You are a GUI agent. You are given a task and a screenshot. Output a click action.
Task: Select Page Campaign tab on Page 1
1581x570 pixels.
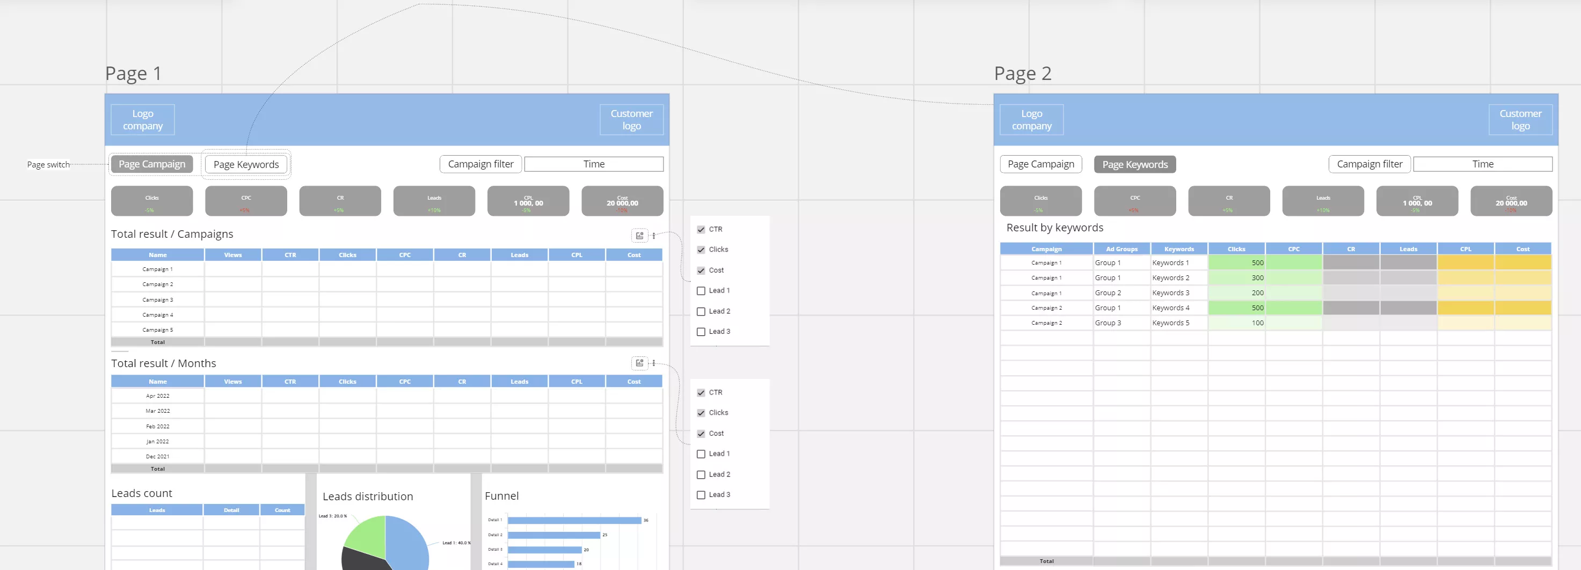coord(151,164)
